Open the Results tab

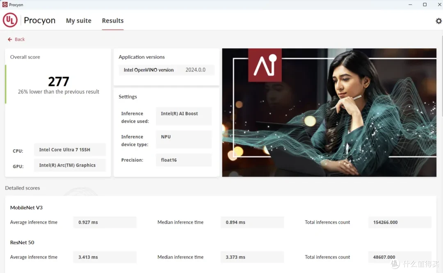(113, 20)
